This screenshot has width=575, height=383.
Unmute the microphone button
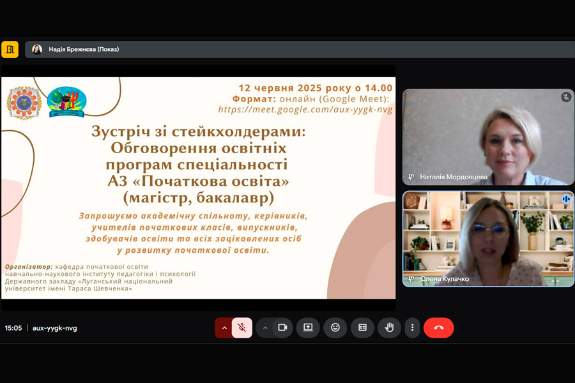click(242, 327)
